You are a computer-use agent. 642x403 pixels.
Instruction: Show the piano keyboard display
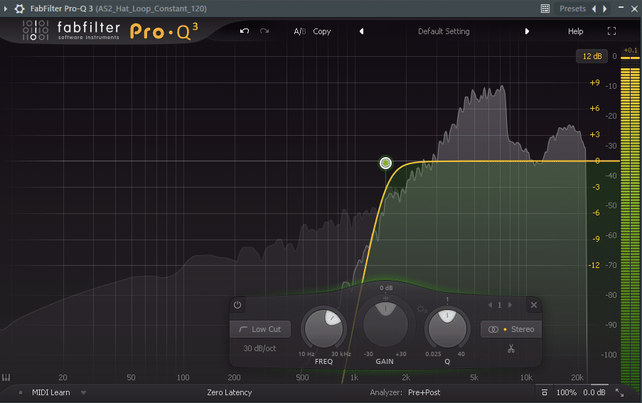(x=6, y=377)
